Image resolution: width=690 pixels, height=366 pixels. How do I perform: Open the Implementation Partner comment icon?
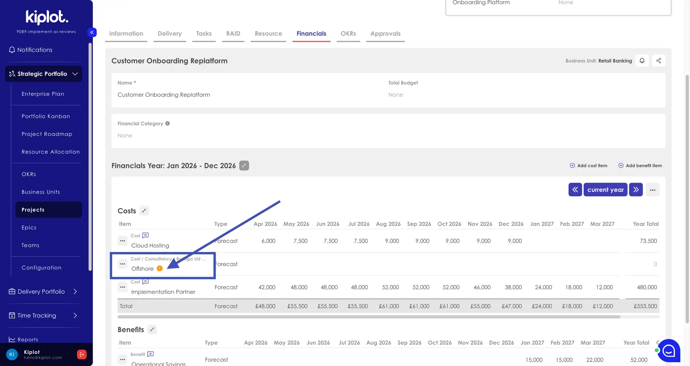pyautogui.click(x=146, y=282)
